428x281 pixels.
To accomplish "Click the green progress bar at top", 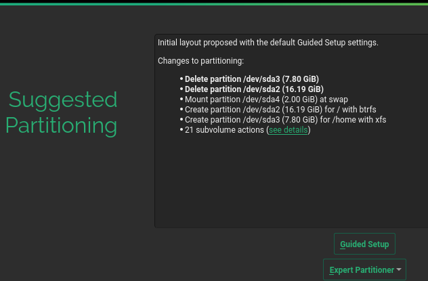I will point(214,3).
